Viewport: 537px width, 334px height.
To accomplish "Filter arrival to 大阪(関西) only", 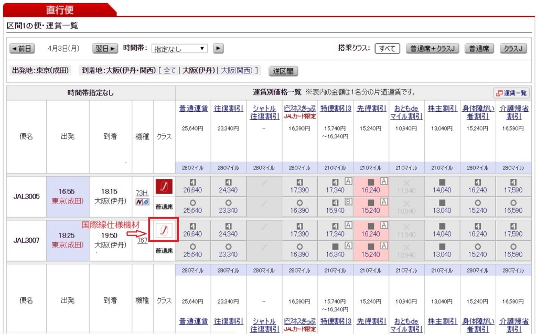I will 237,71.
